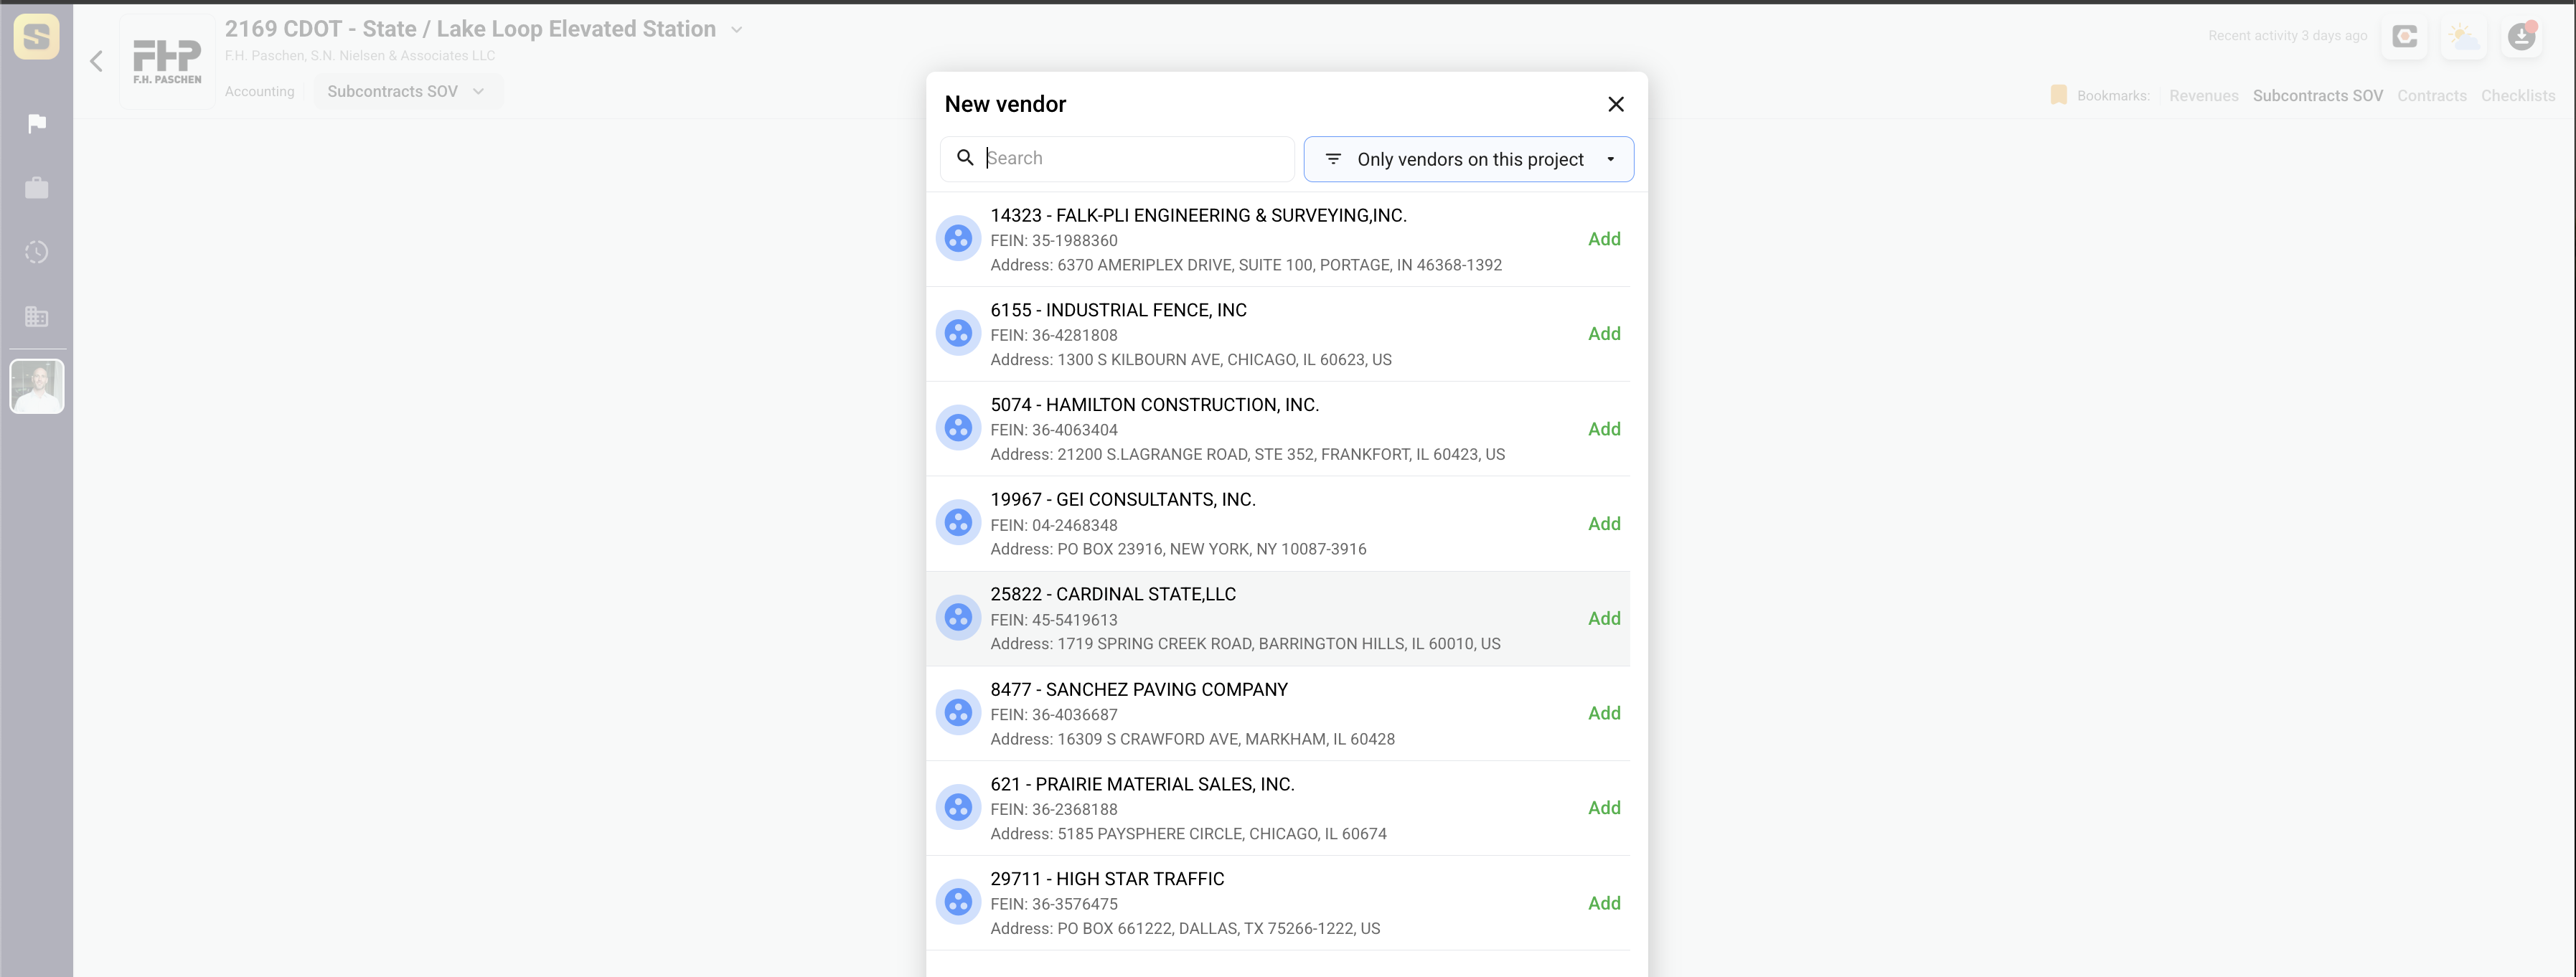The image size is (2576, 977).
Task: Add FALK-PLI ENGINEERING & SURVEYING vendor
Action: (1604, 239)
